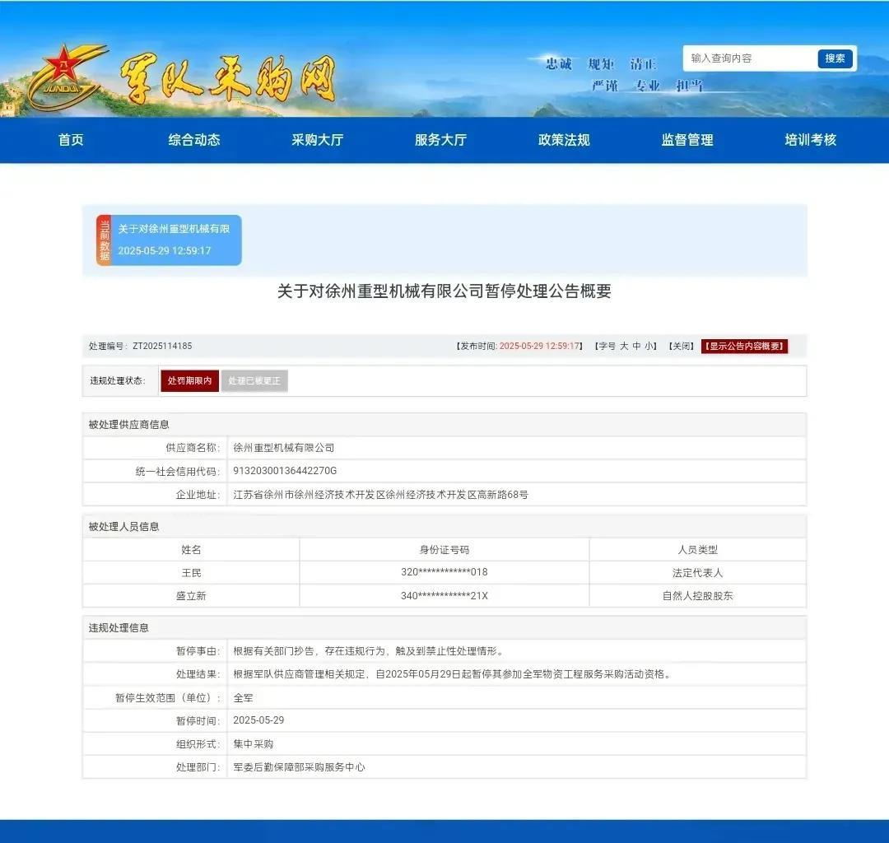
Task: Select the case number ZT2025114185
Action: point(162,346)
